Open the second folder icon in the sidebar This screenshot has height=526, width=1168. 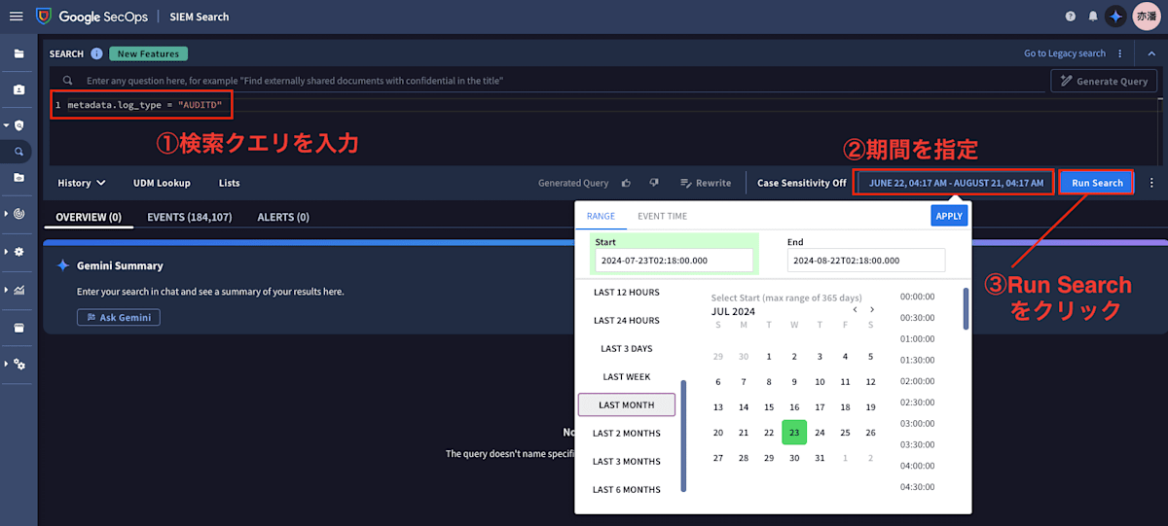18,178
